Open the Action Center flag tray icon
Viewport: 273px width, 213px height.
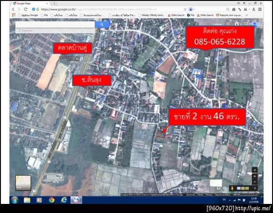tap(239, 200)
